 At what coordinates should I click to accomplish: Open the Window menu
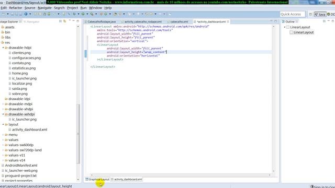95,8
